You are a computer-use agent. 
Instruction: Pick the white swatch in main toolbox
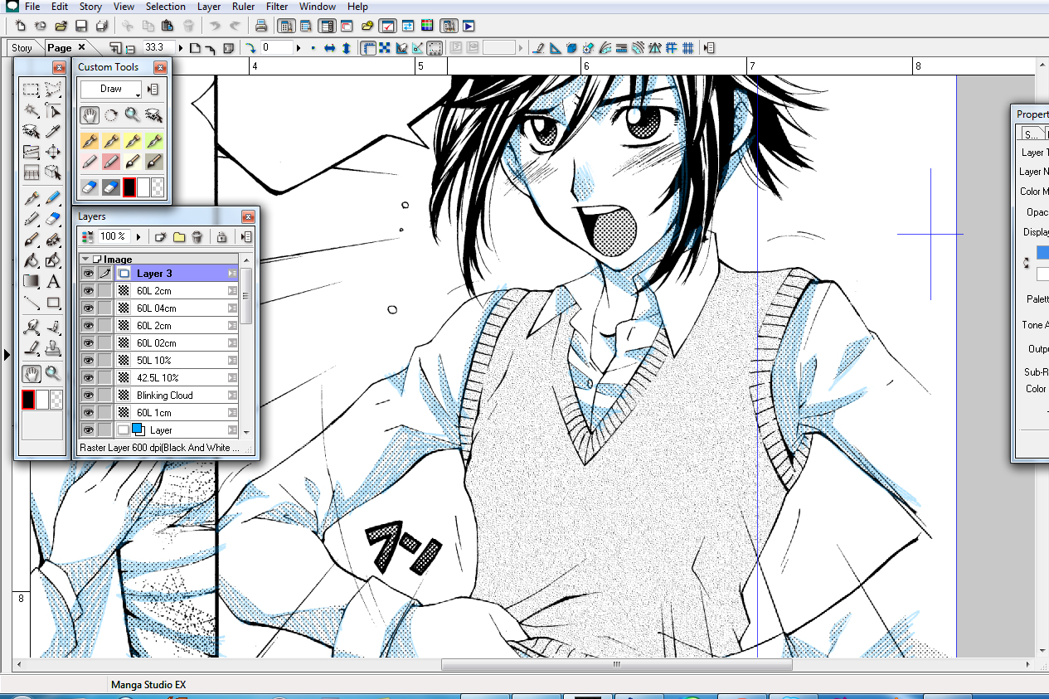[42, 400]
